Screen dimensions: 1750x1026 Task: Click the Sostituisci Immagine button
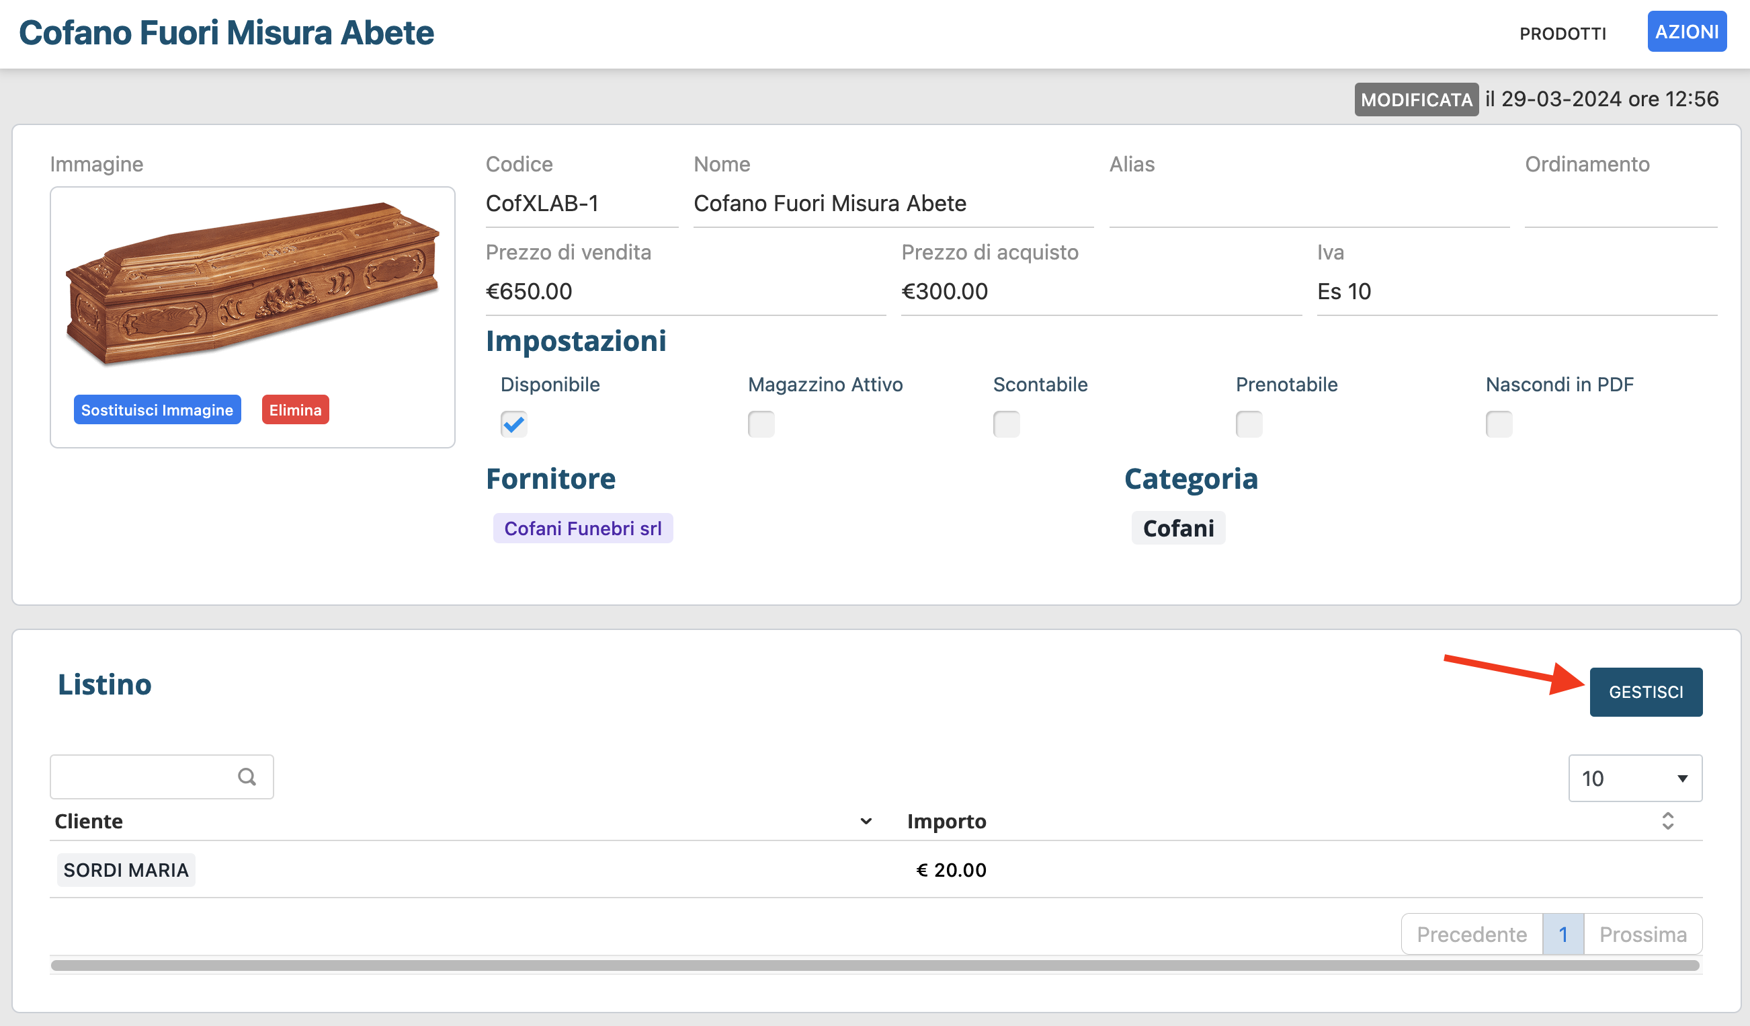pyautogui.click(x=157, y=410)
